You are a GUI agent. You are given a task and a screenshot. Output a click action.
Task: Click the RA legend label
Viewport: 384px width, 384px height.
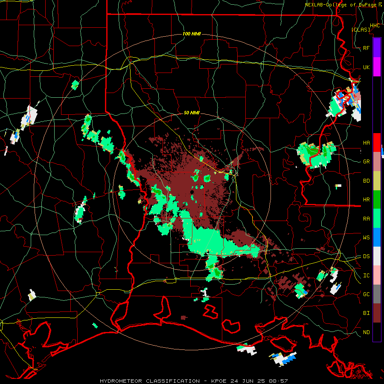pos(366,219)
